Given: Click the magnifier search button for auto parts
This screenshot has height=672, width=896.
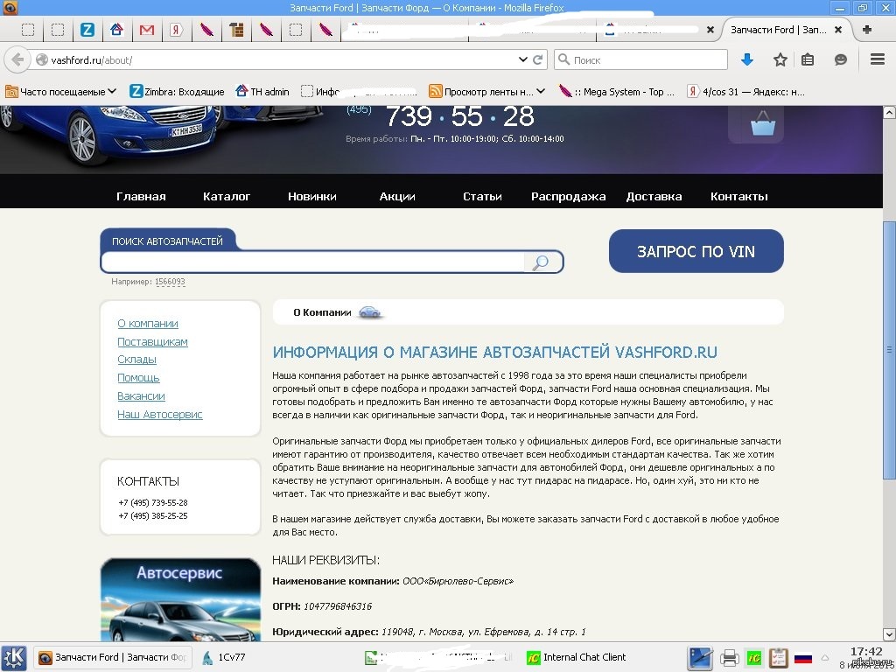Looking at the screenshot, I should (541, 262).
